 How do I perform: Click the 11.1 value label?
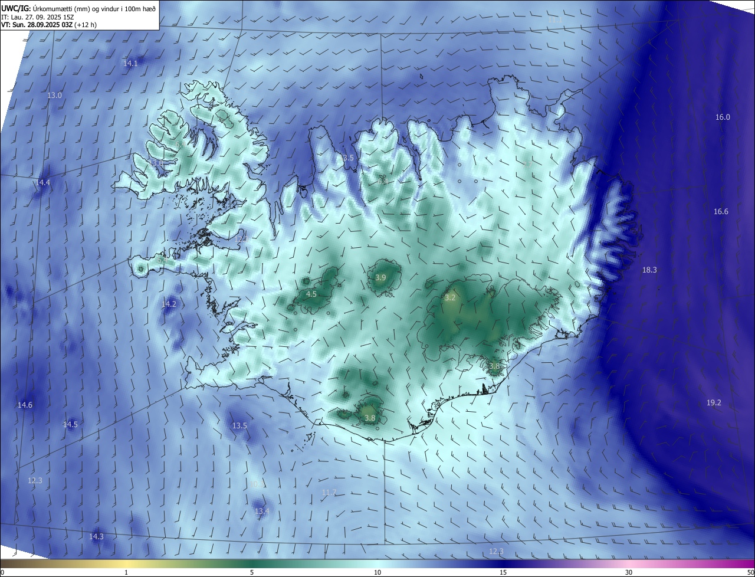(x=555, y=19)
